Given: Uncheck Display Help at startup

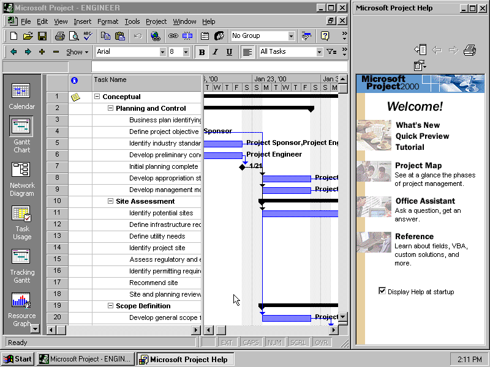Looking at the screenshot, I should tap(382, 291).
